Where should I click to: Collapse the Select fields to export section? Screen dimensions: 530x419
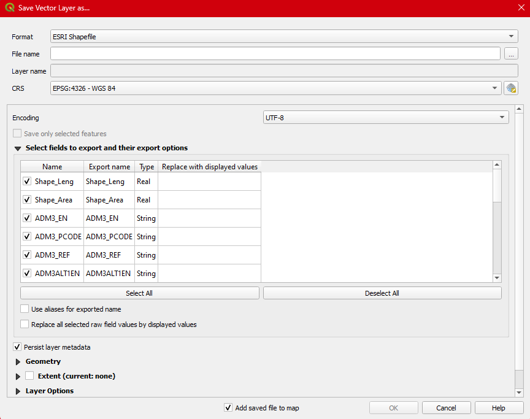point(18,148)
